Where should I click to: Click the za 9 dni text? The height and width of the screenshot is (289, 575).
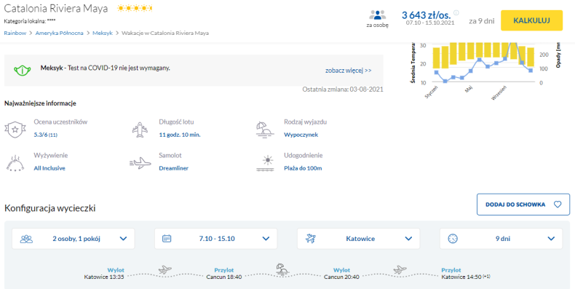[482, 21]
